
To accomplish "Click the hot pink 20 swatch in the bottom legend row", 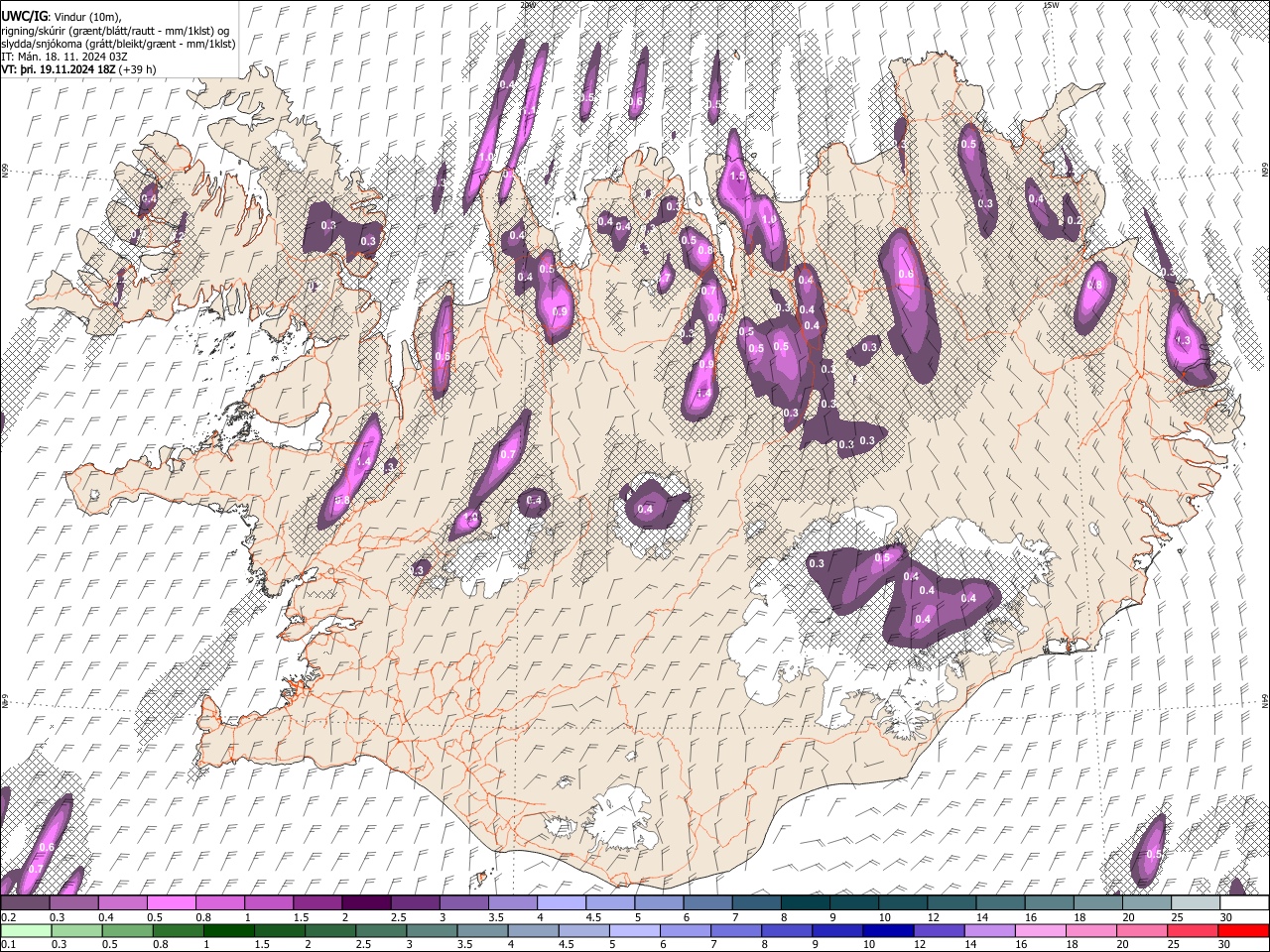I will (x=1141, y=930).
